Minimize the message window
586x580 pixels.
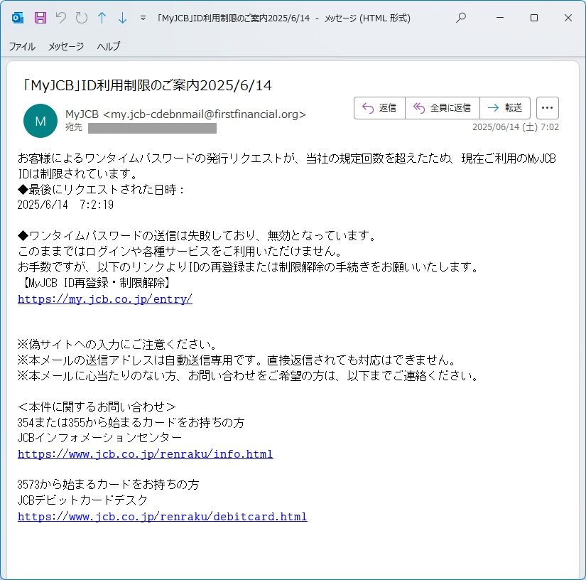tap(500, 18)
